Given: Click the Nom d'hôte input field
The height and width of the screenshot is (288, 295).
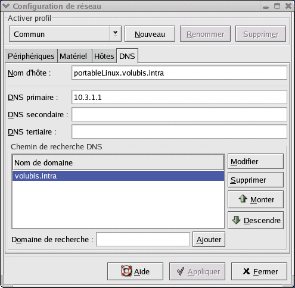Looking at the screenshot, I should click(179, 73).
